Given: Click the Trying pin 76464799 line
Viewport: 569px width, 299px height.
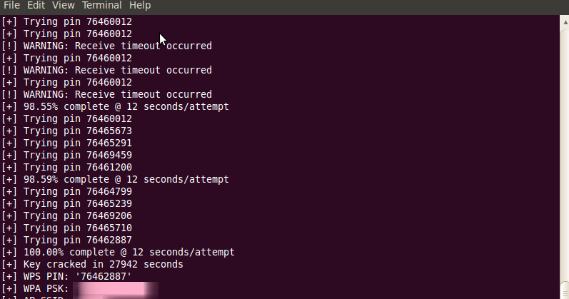Looking at the screenshot, I should [67, 191].
